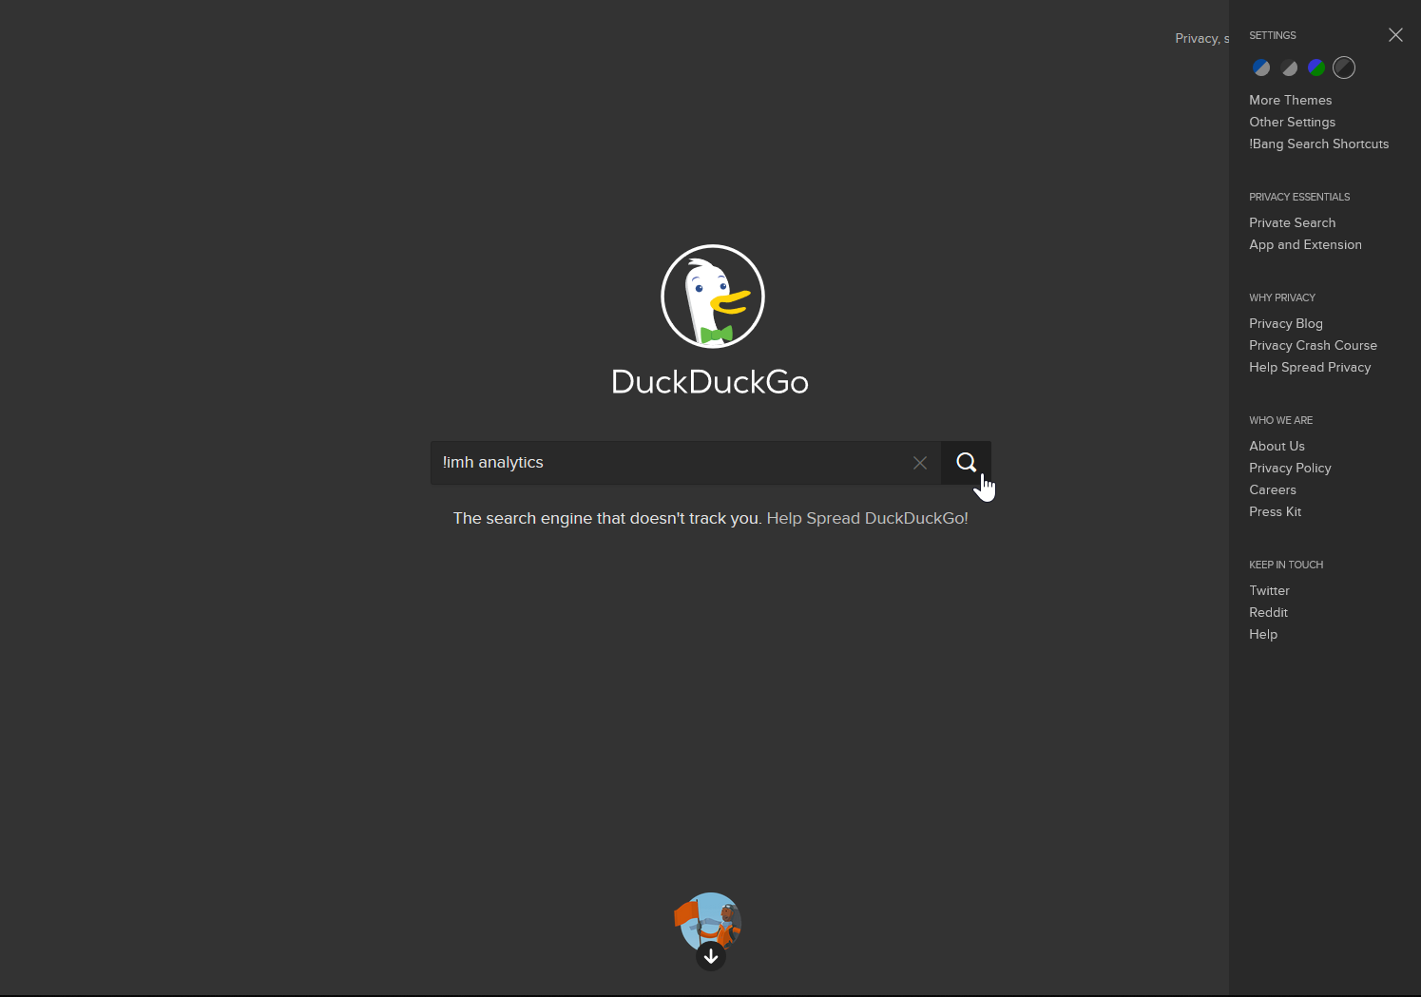The image size is (1421, 997).
Task: Visit the Privacy Blog
Action: pos(1285,323)
